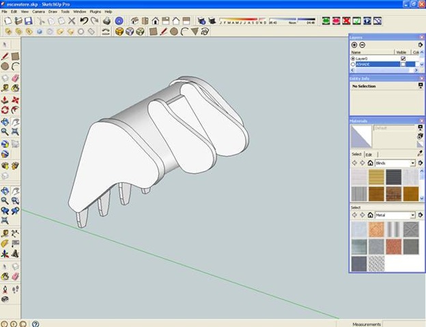Click the Cut scissors icon
This screenshot has height=327, width=426.
coord(42,21)
